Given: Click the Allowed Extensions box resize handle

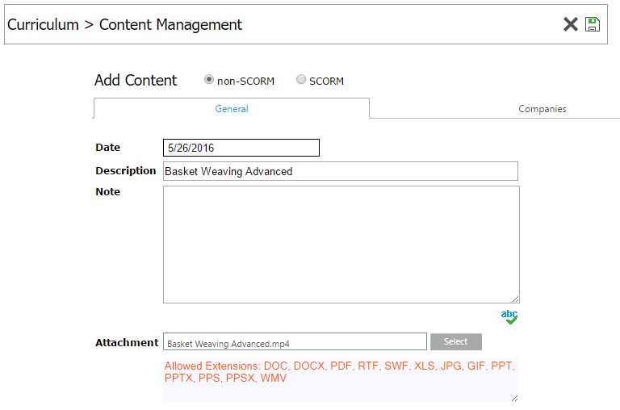Looking at the screenshot, I should (515, 397).
